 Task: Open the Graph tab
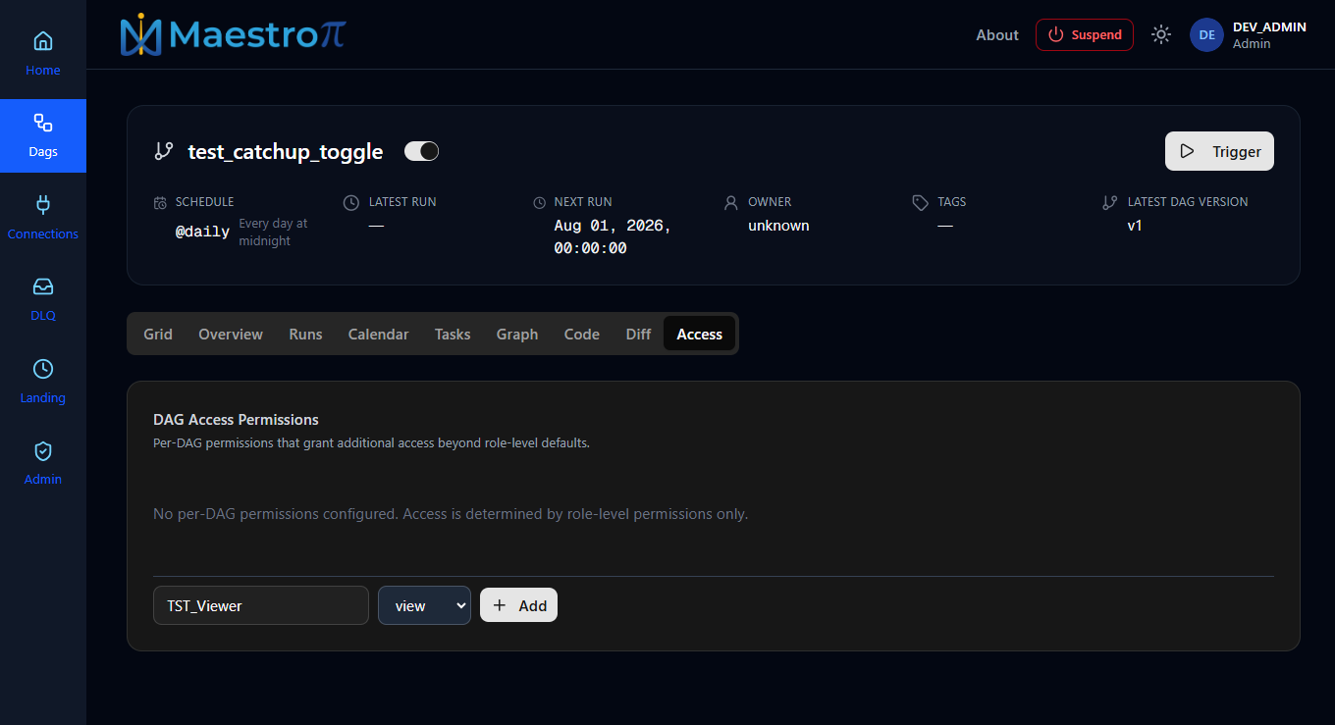tap(517, 335)
